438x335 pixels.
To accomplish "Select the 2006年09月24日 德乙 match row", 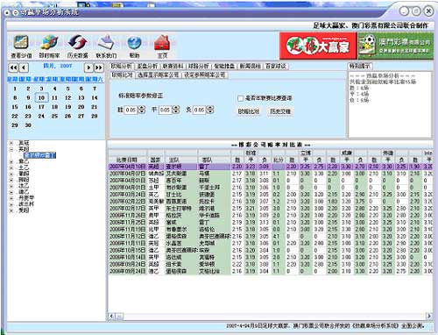I will pyautogui.click(x=271, y=271).
